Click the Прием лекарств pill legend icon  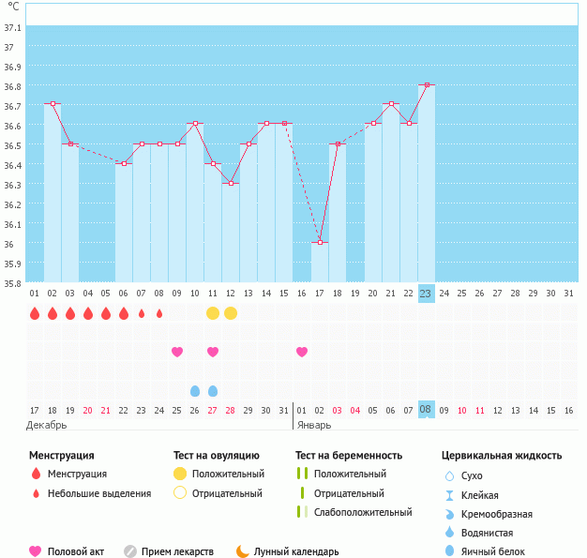[130, 551]
